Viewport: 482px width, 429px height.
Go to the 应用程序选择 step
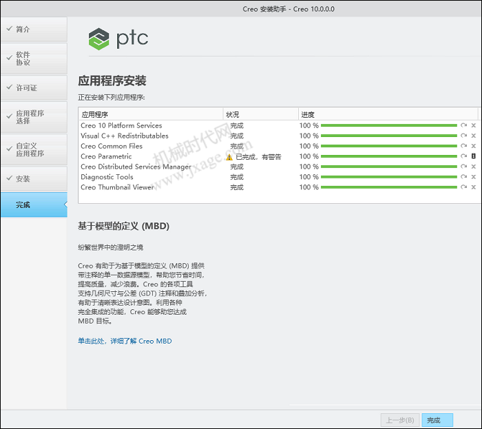click(x=34, y=117)
